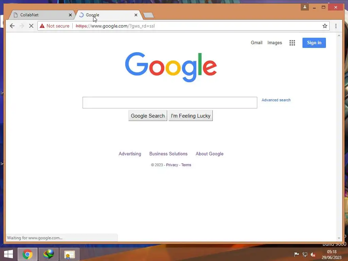The height and width of the screenshot is (261, 348).
Task: Maximize the Chrome window
Action: [324, 7]
